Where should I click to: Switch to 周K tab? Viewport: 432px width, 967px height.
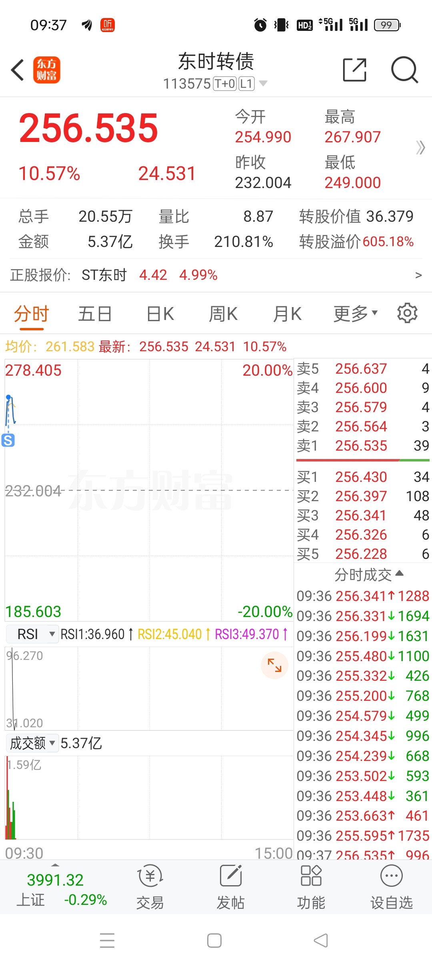coord(223,314)
